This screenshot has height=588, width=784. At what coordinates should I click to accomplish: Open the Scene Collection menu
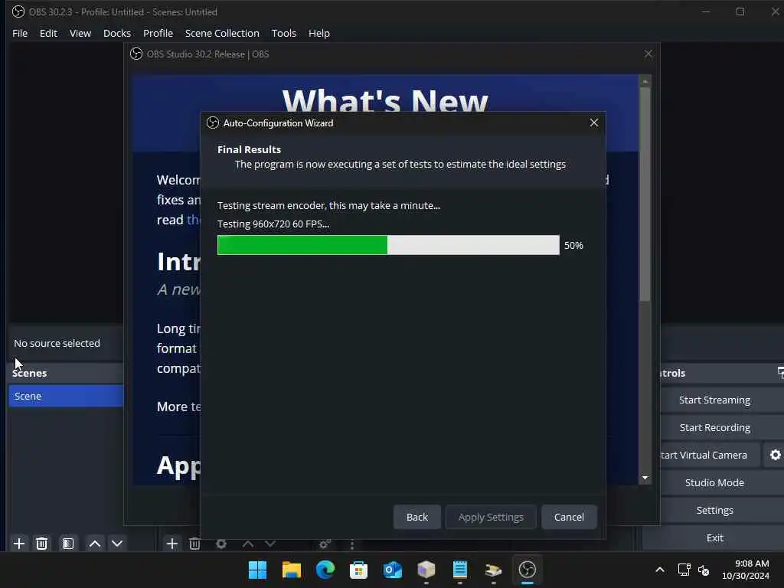point(222,33)
